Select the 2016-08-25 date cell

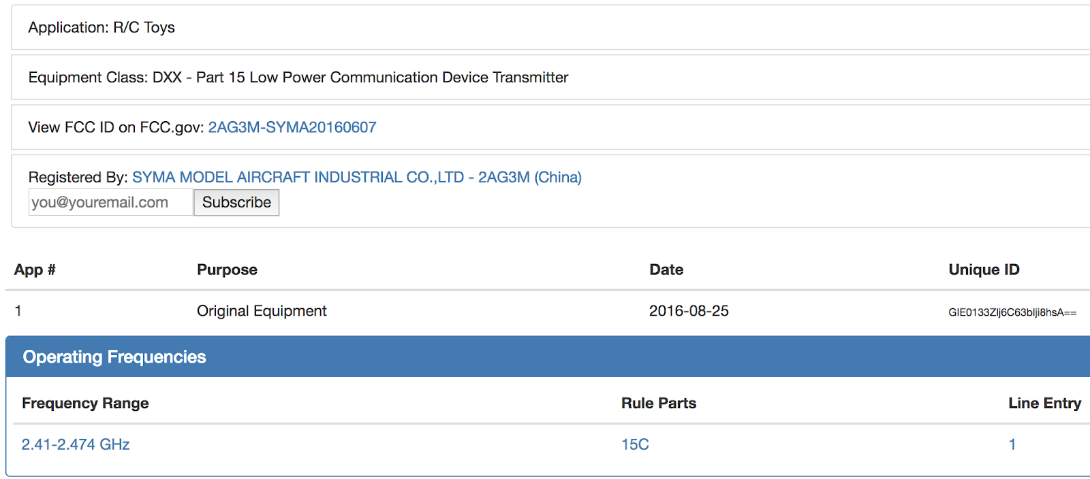pos(689,311)
